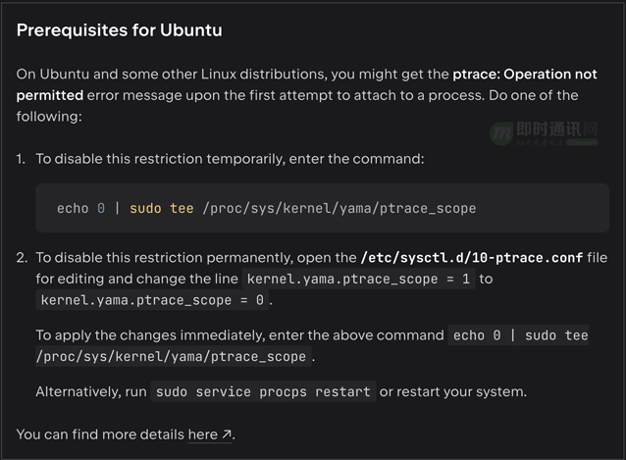Click the "or restart your system" text
626x460 pixels.
(x=453, y=391)
